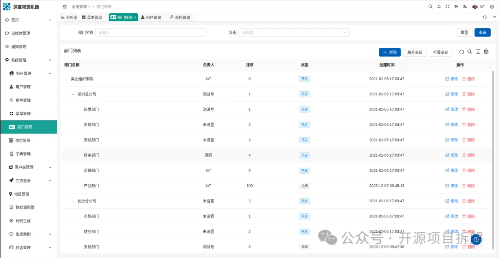Collapse the 长沙分公司 tree row
The image size is (499, 258).
tap(73, 201)
